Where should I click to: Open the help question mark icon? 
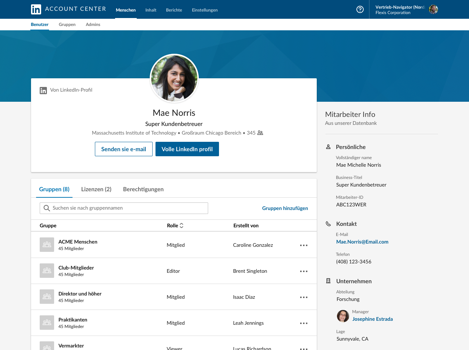[360, 9]
